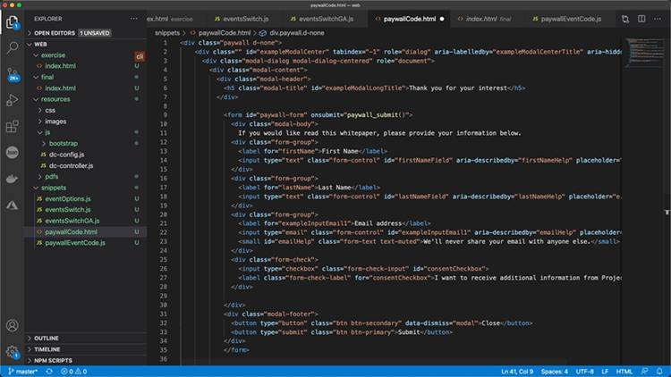Open the Accounts menu icon
This screenshot has width=671, height=377.
click(x=13, y=326)
